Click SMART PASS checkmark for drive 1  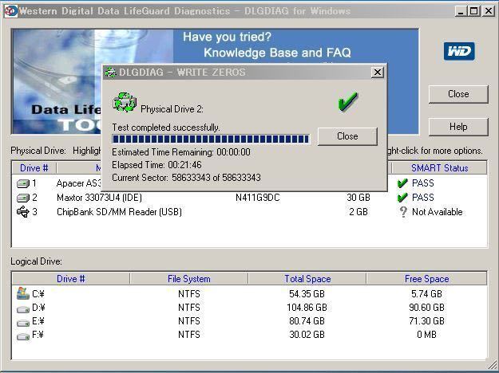[402, 183]
